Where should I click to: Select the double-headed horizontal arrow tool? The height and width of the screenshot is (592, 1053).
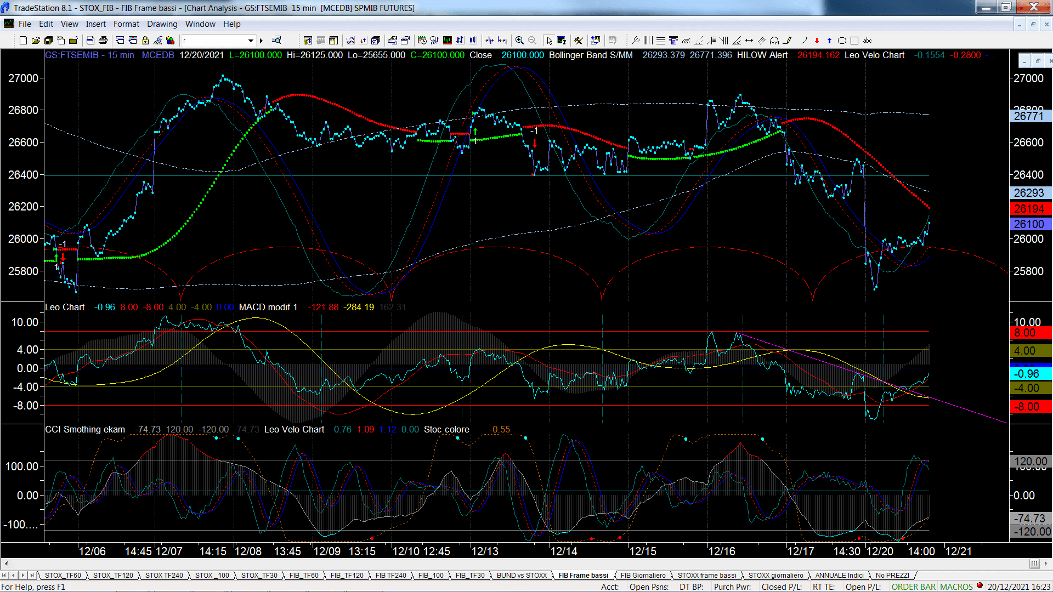point(749,41)
